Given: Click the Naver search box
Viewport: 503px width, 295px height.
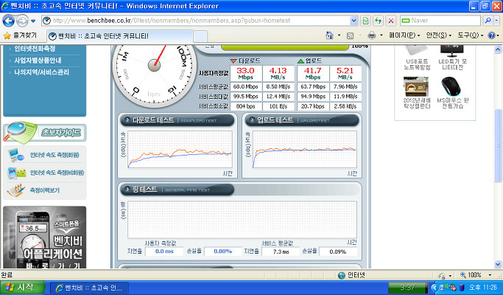Looking at the screenshot, I should [x=440, y=21].
